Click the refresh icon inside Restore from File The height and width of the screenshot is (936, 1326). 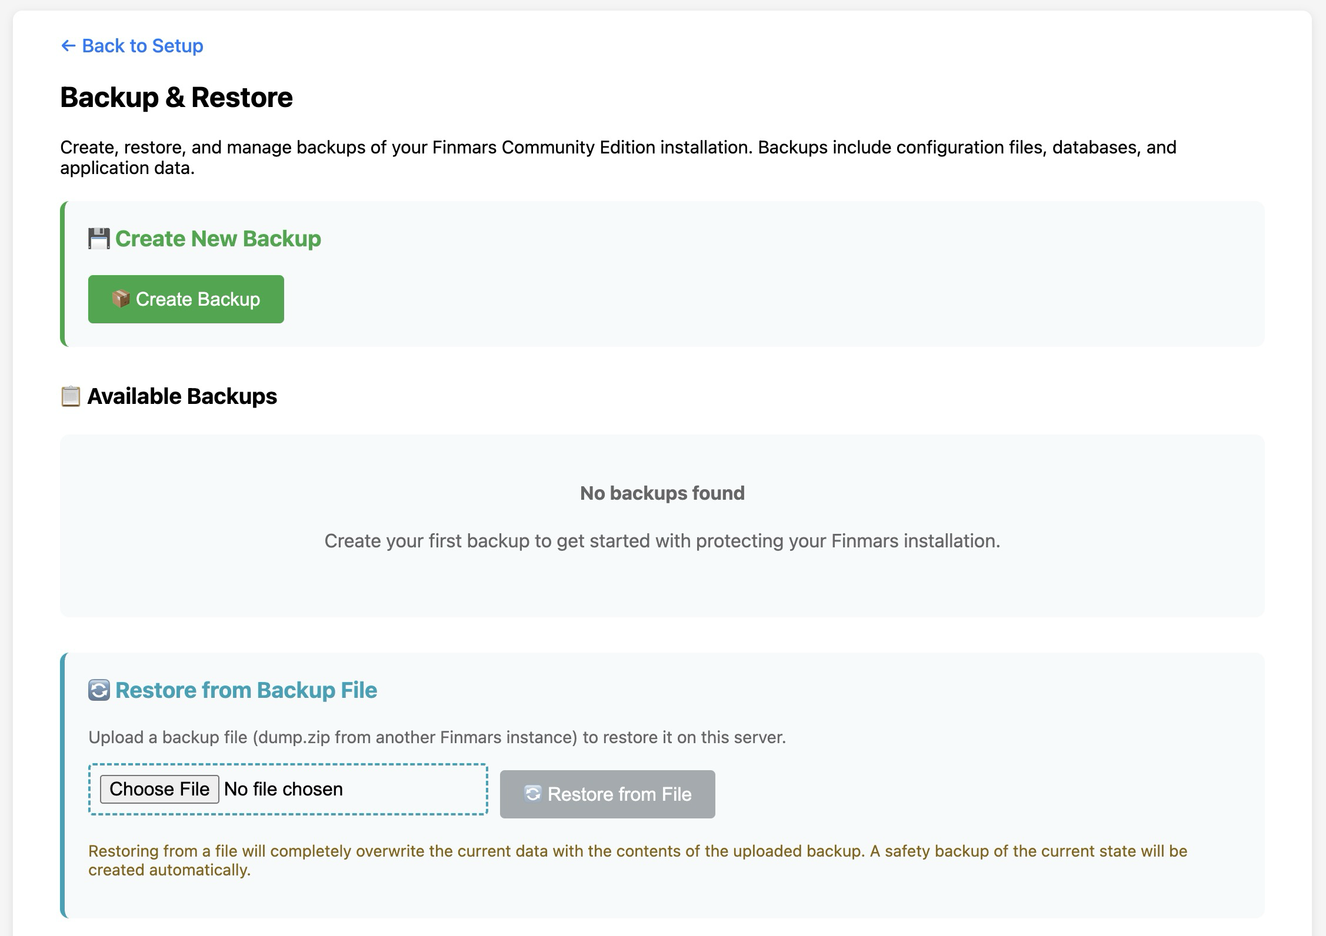coord(532,794)
